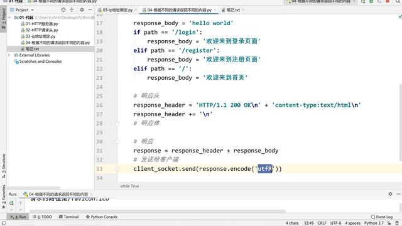Viewport: 402px width, 226px height.
Task: Open the Python Console tool window
Action: (x=102, y=217)
